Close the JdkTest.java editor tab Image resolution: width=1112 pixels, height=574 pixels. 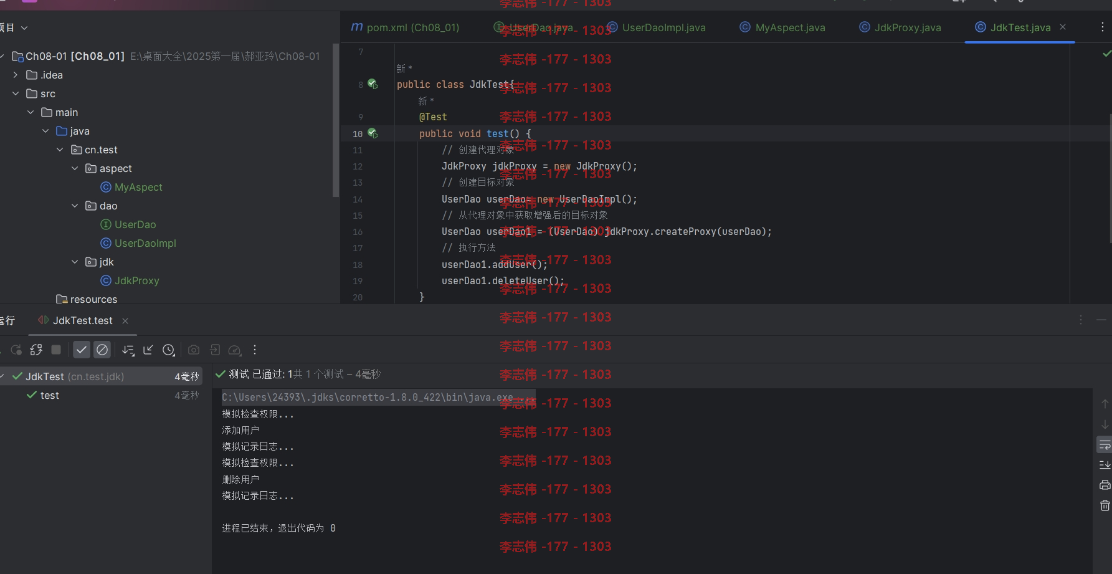pos(1063,27)
